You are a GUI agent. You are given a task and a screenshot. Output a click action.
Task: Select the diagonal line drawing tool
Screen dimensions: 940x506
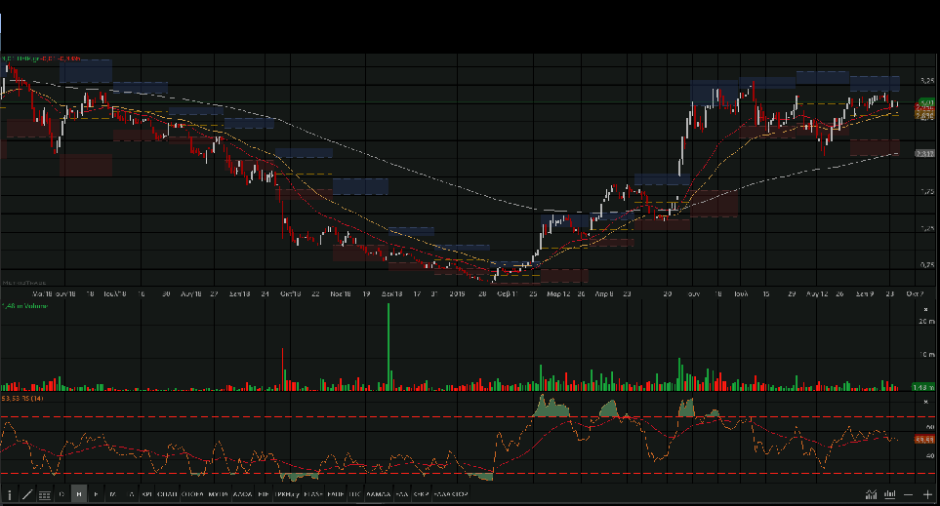pos(26,494)
